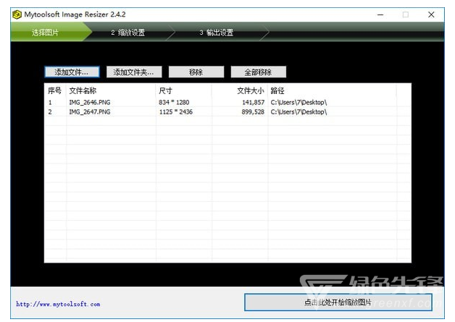
Task: Click the 添加文件夹... button
Action: click(x=134, y=72)
